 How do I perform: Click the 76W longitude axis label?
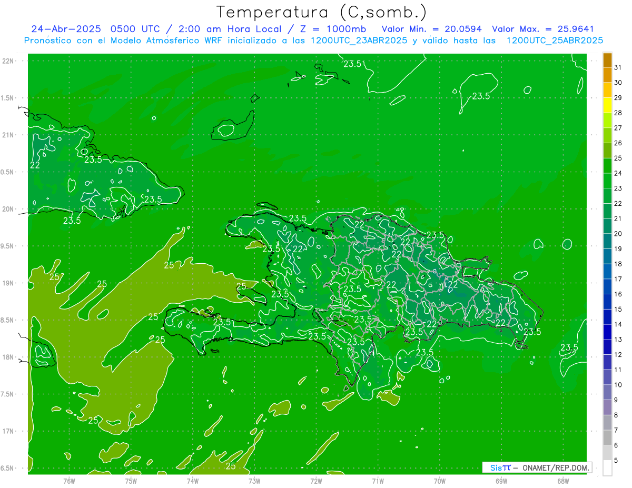point(69,481)
